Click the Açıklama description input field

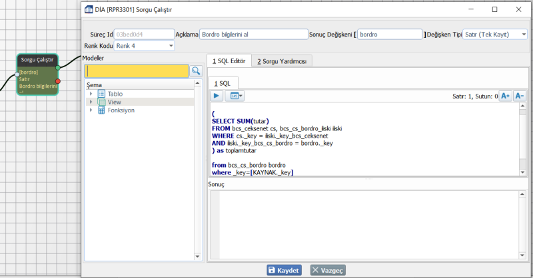pyautogui.click(x=253, y=34)
